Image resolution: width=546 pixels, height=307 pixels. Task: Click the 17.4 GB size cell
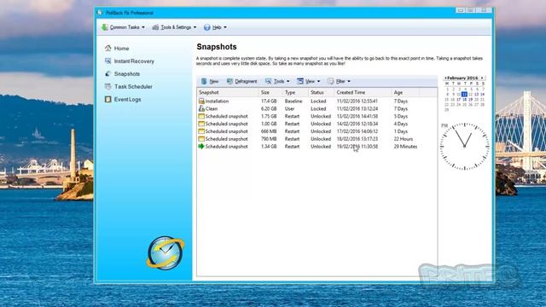click(269, 101)
